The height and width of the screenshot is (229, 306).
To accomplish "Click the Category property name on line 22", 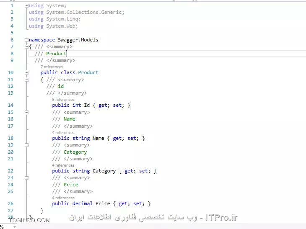I will point(104,171).
